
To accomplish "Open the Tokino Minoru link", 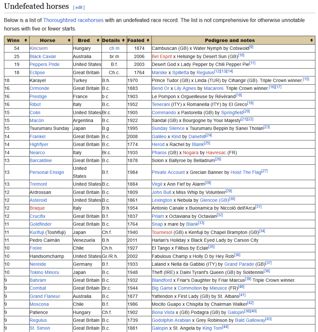I will (x=44, y=273).
